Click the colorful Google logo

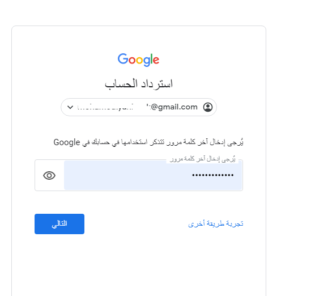click(x=138, y=60)
